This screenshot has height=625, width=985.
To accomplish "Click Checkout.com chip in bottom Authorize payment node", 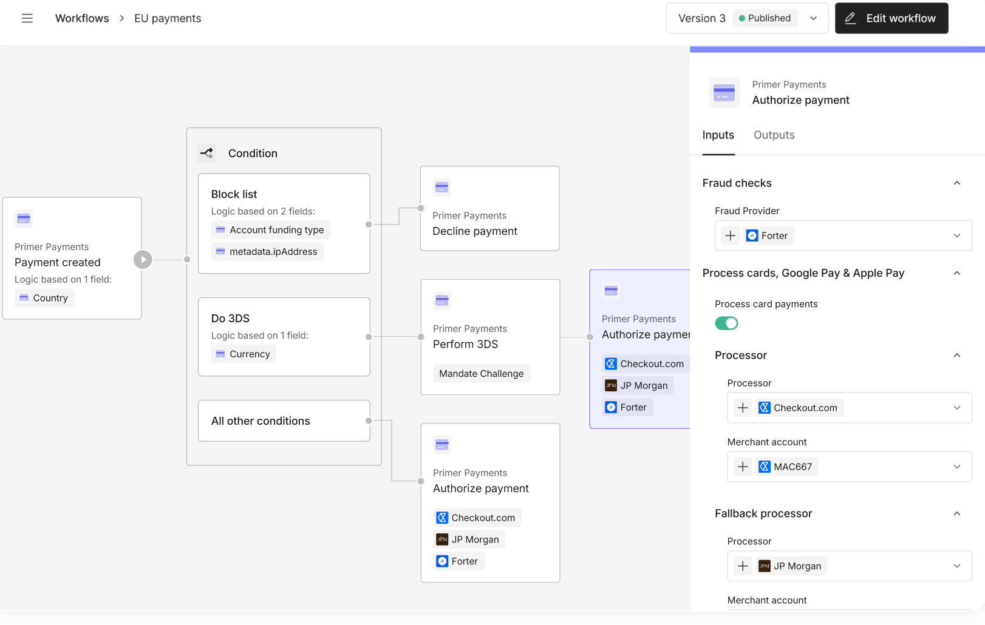I will tap(477, 518).
